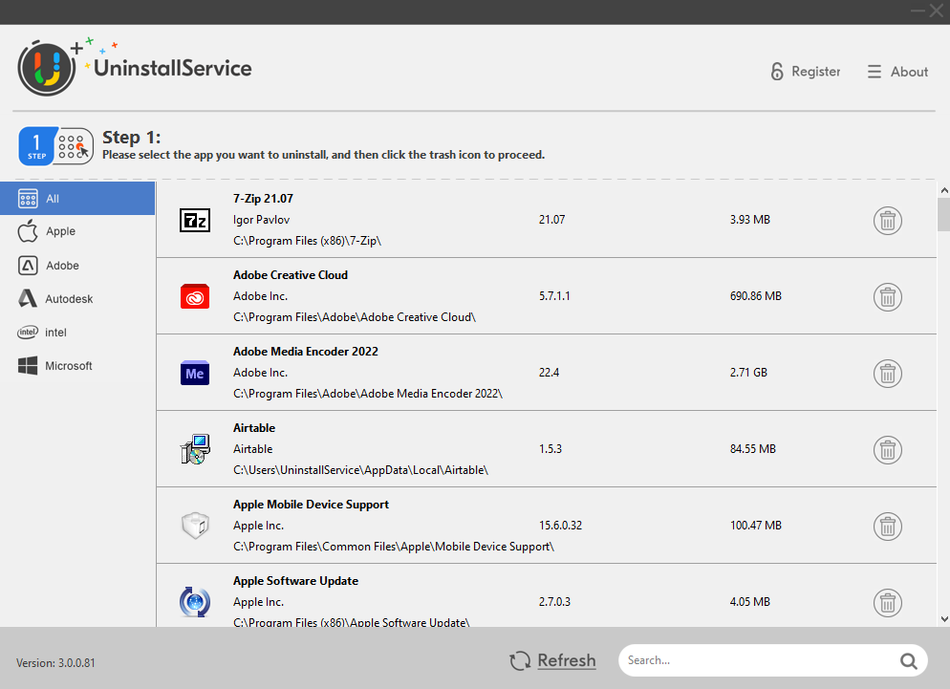950x689 pixels.
Task: Click the Autodesk logo in the sidebar
Action: tap(28, 298)
